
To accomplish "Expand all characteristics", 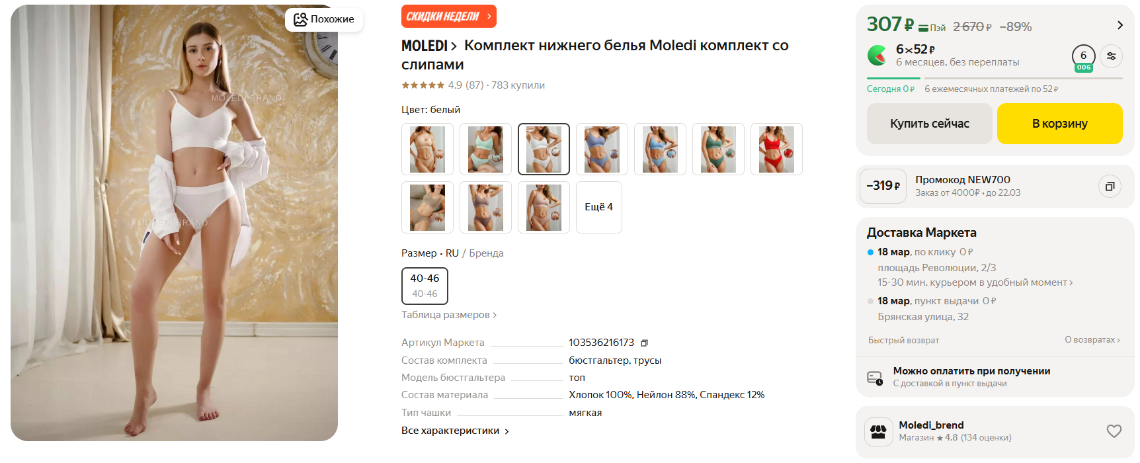I will (455, 431).
